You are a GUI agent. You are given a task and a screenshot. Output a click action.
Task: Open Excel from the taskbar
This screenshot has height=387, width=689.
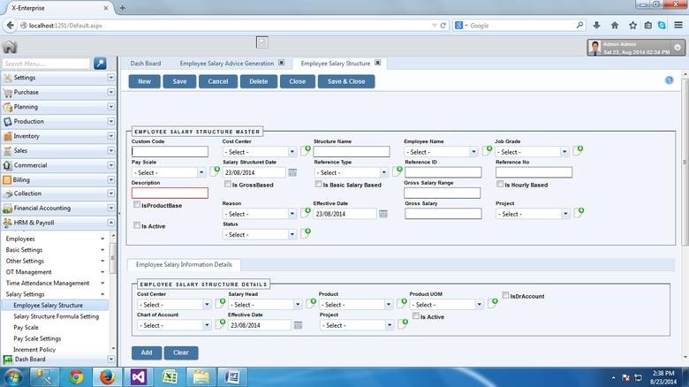coord(170,377)
